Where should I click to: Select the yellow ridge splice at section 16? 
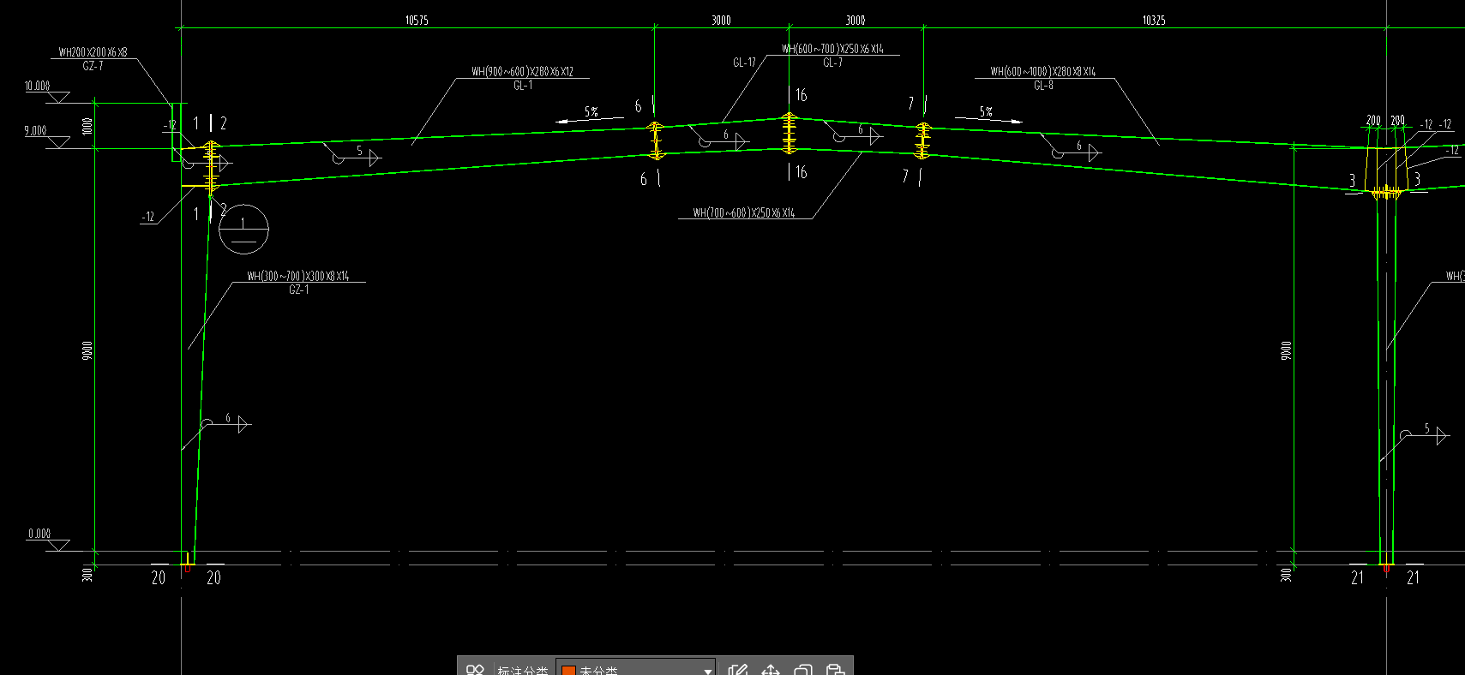(789, 134)
